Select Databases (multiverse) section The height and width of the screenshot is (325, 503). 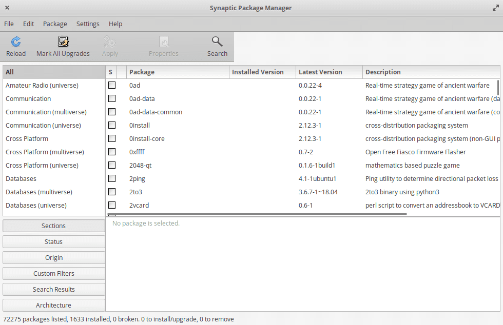[x=53, y=192]
